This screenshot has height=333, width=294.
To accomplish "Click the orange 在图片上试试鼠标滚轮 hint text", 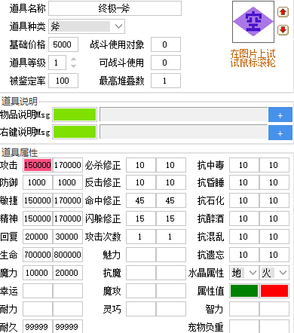I will coord(253,58).
